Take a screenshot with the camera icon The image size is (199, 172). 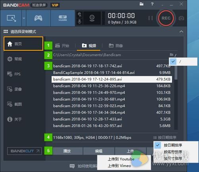coord(181,18)
